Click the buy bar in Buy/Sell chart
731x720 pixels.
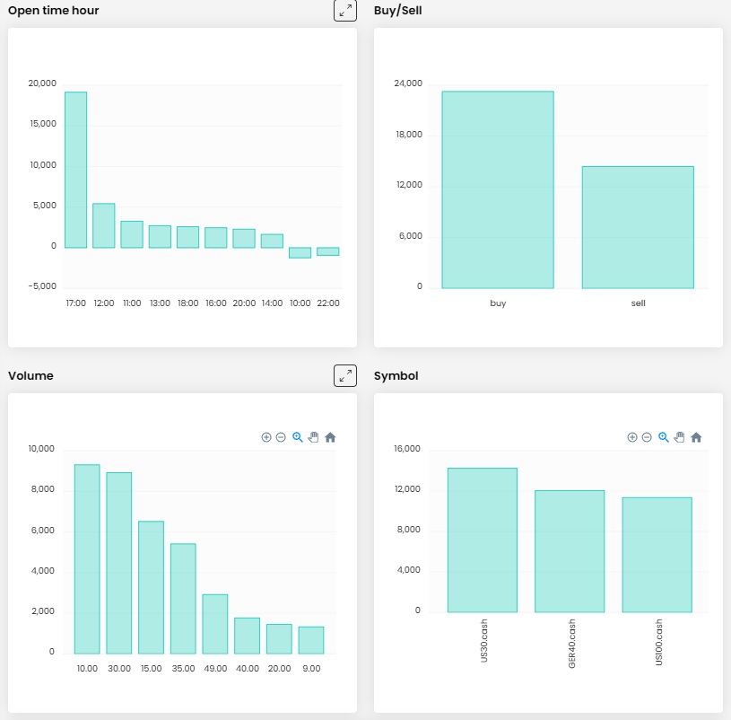[498, 189]
